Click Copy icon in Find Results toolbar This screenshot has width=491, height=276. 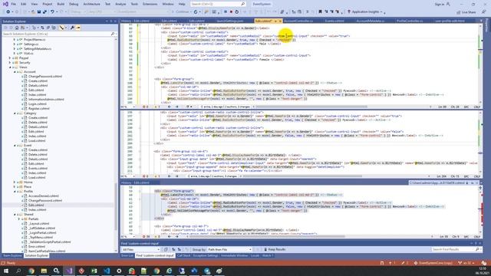(x=166, y=249)
